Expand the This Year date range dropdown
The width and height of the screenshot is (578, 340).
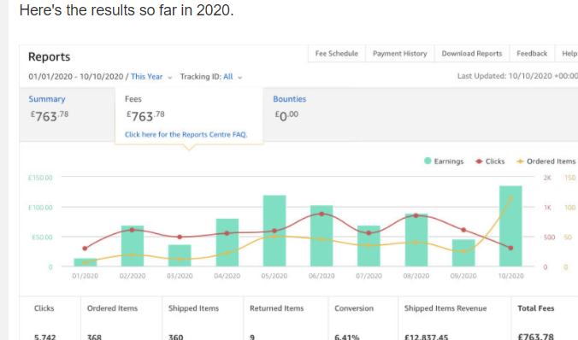click(x=151, y=77)
